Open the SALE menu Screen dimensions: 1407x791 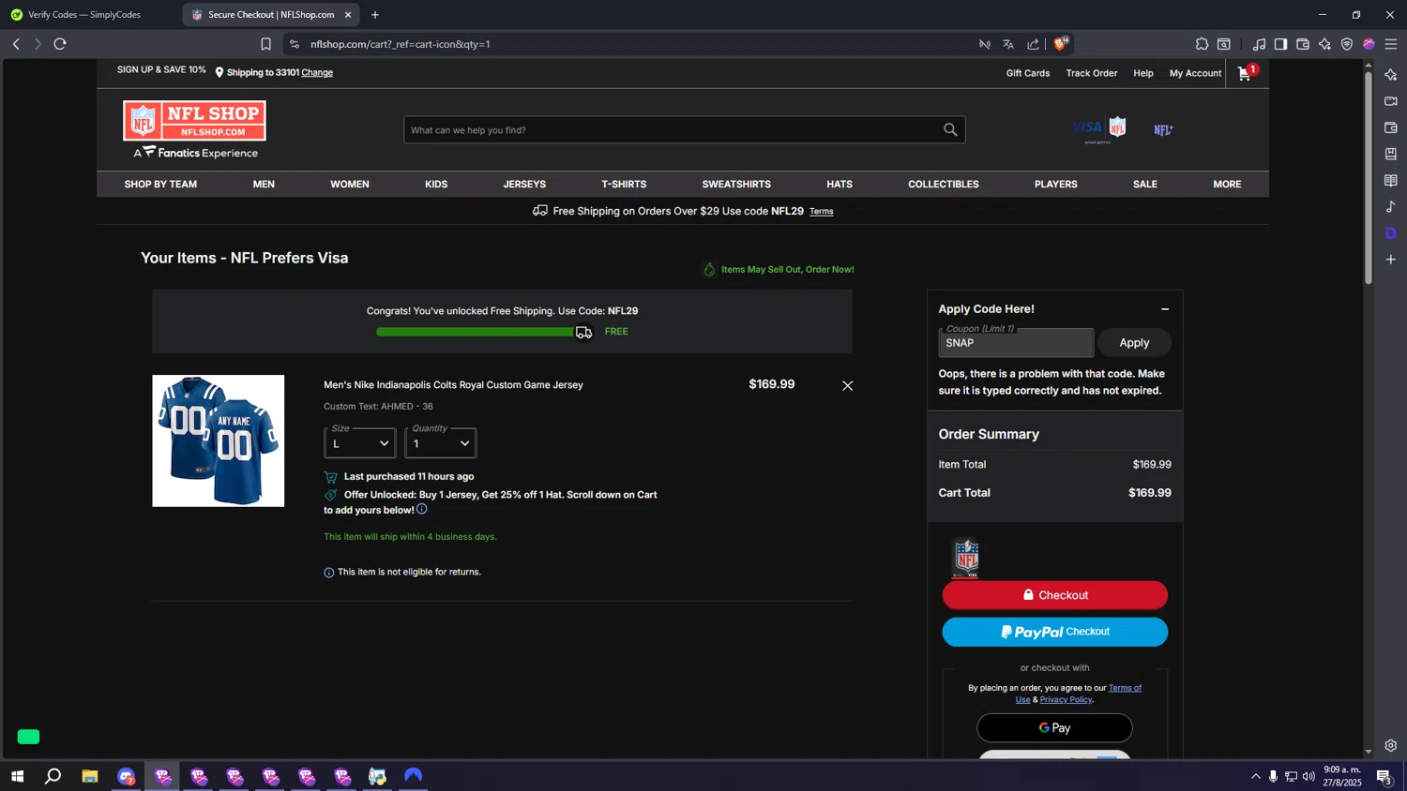1145,185
